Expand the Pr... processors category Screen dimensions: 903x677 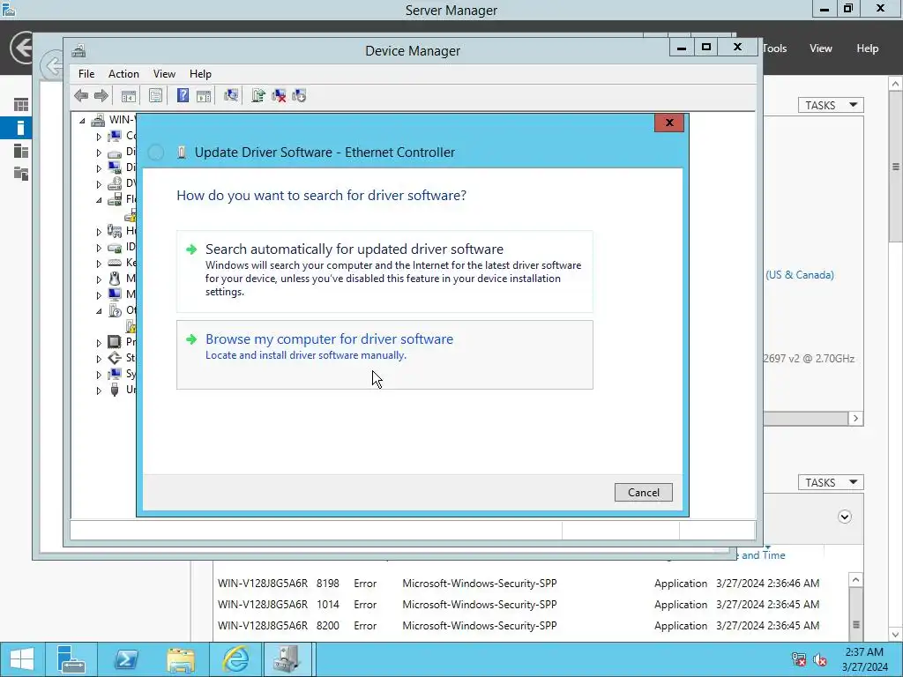tap(99, 343)
